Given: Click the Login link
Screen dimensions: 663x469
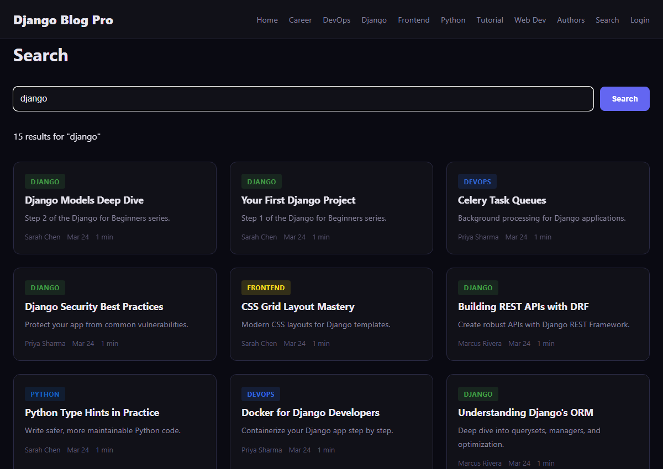Looking at the screenshot, I should (640, 20).
